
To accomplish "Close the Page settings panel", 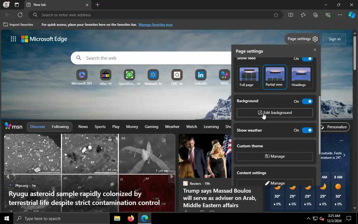I will click(315, 50).
